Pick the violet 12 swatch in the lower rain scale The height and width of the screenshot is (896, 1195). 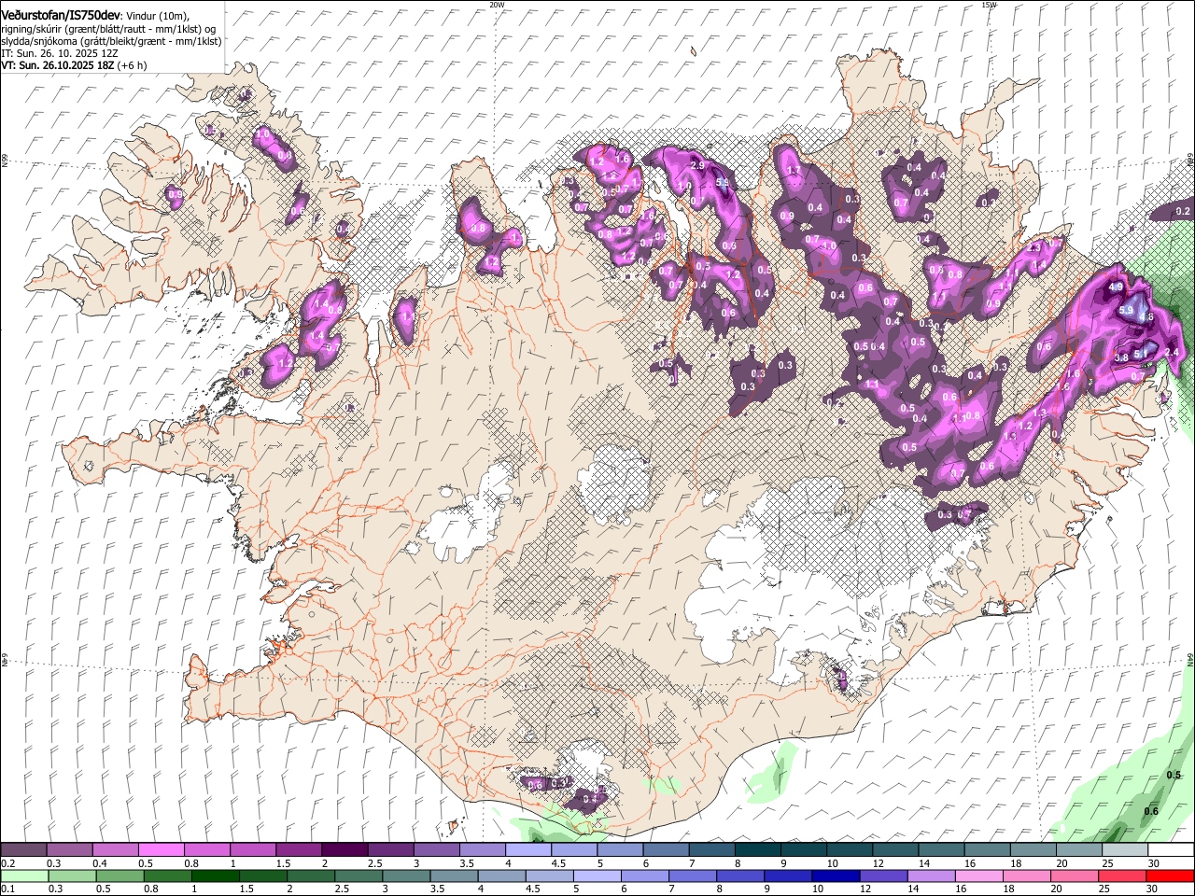click(x=882, y=876)
